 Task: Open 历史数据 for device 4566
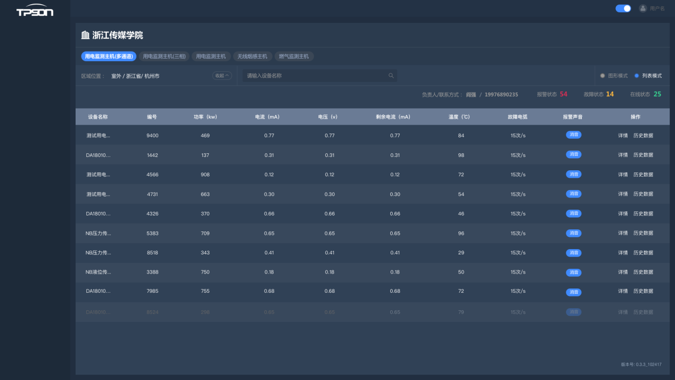point(643,175)
